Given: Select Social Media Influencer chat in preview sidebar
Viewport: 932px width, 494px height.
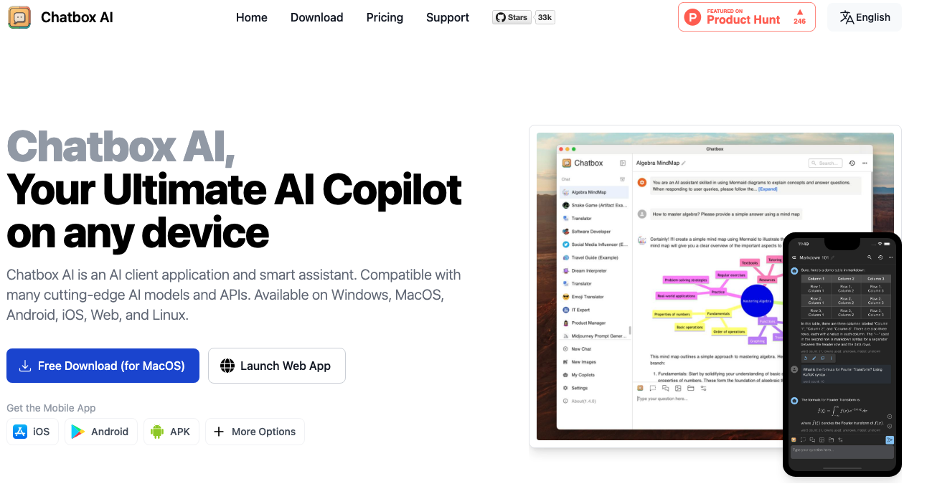Looking at the screenshot, I should [593, 244].
